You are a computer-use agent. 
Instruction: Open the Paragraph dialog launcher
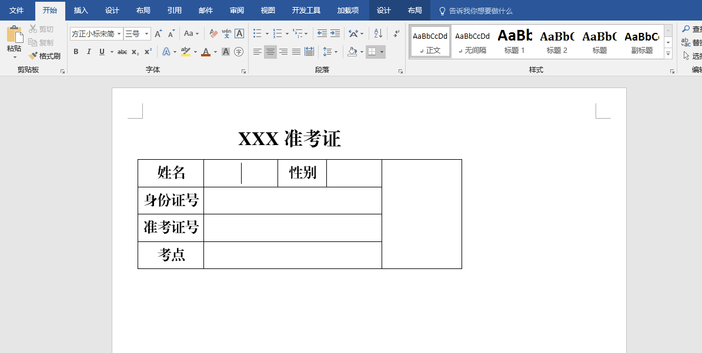(401, 71)
